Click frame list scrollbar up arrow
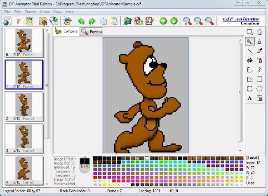The height and width of the screenshot is (196, 268). click(47, 30)
